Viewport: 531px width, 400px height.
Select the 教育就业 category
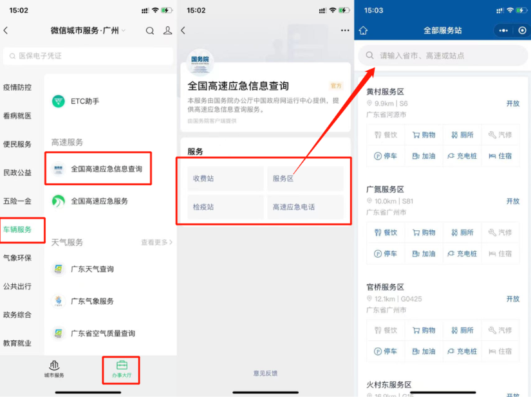[x=17, y=343]
